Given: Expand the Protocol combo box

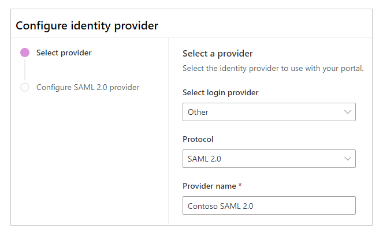Looking at the screenshot, I should (x=269, y=158).
